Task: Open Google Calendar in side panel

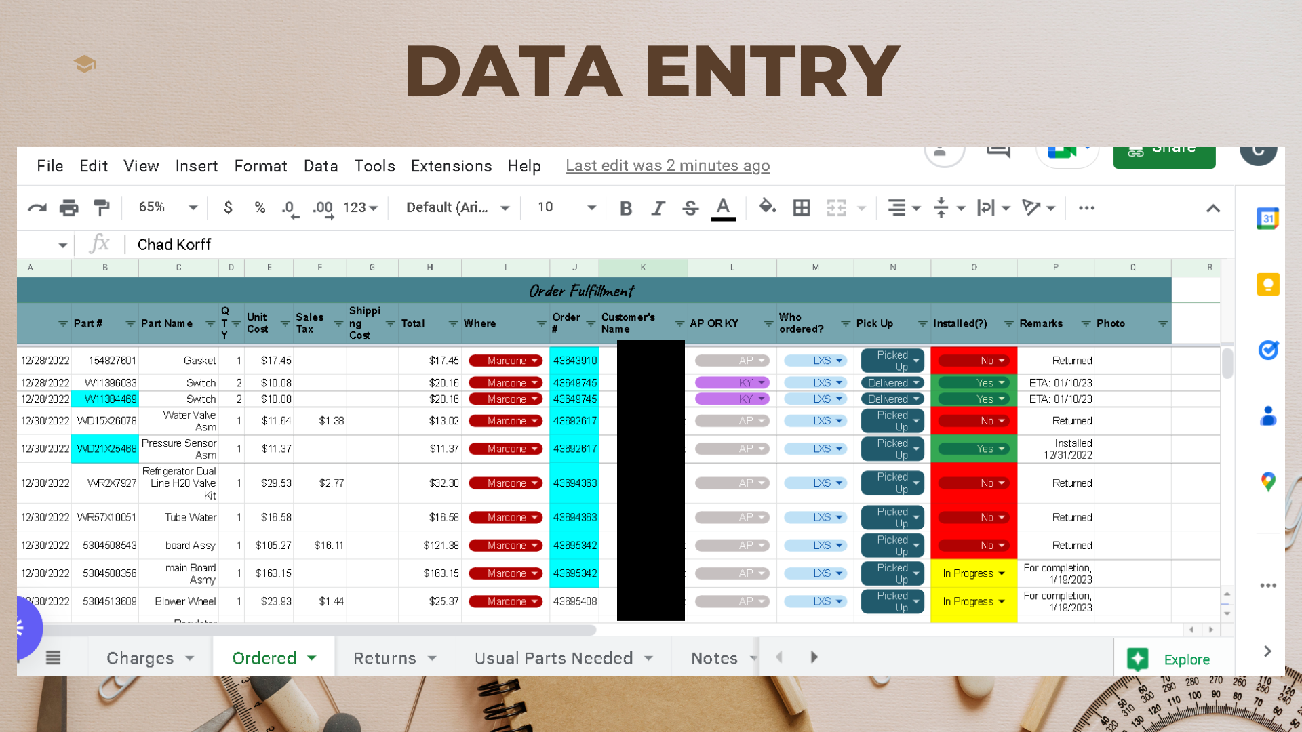Action: (x=1267, y=218)
